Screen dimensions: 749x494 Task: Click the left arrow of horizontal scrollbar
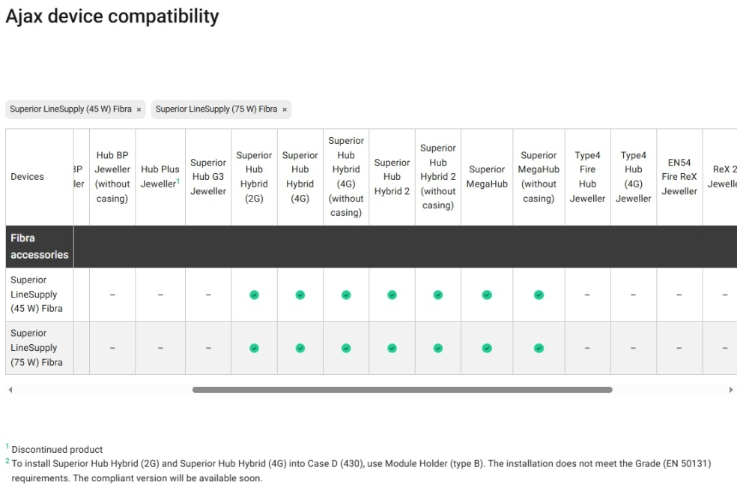click(10, 390)
